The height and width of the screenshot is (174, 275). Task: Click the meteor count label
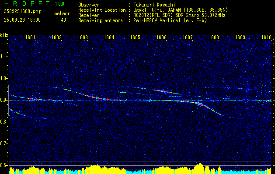(x=62, y=13)
